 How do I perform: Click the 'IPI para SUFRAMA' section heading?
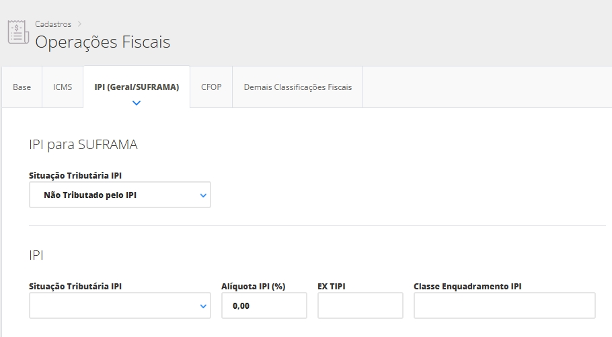(x=83, y=144)
